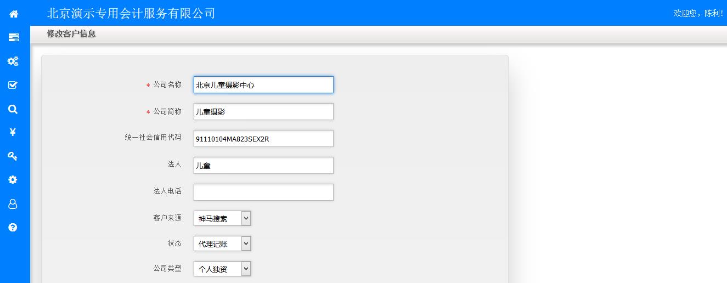
Task: Open the question mark help icon
Action: coord(13,228)
